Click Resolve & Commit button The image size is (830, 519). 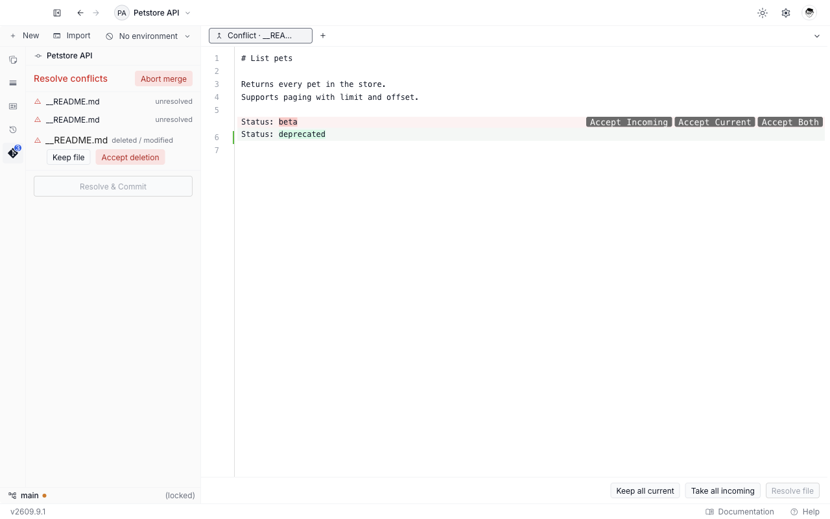pyautogui.click(x=113, y=186)
